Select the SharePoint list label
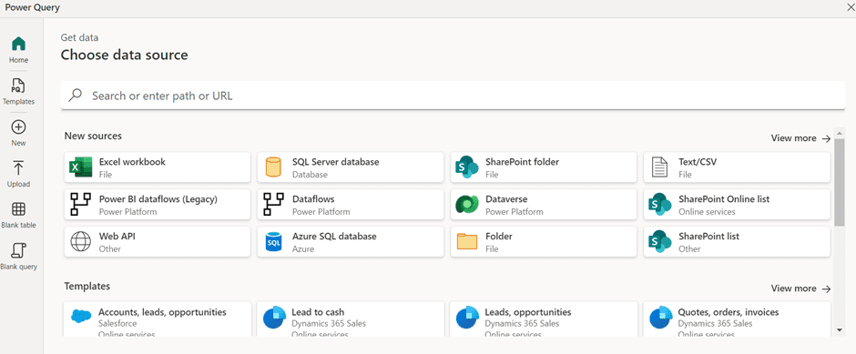This screenshot has width=856, height=354. 708,237
